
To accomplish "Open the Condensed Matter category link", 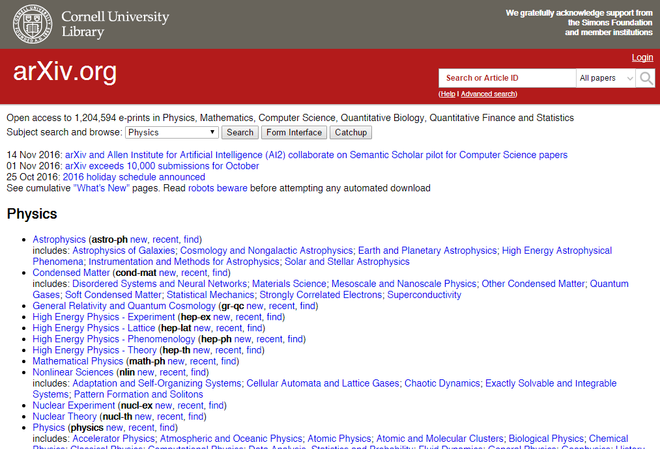I will 71,273.
